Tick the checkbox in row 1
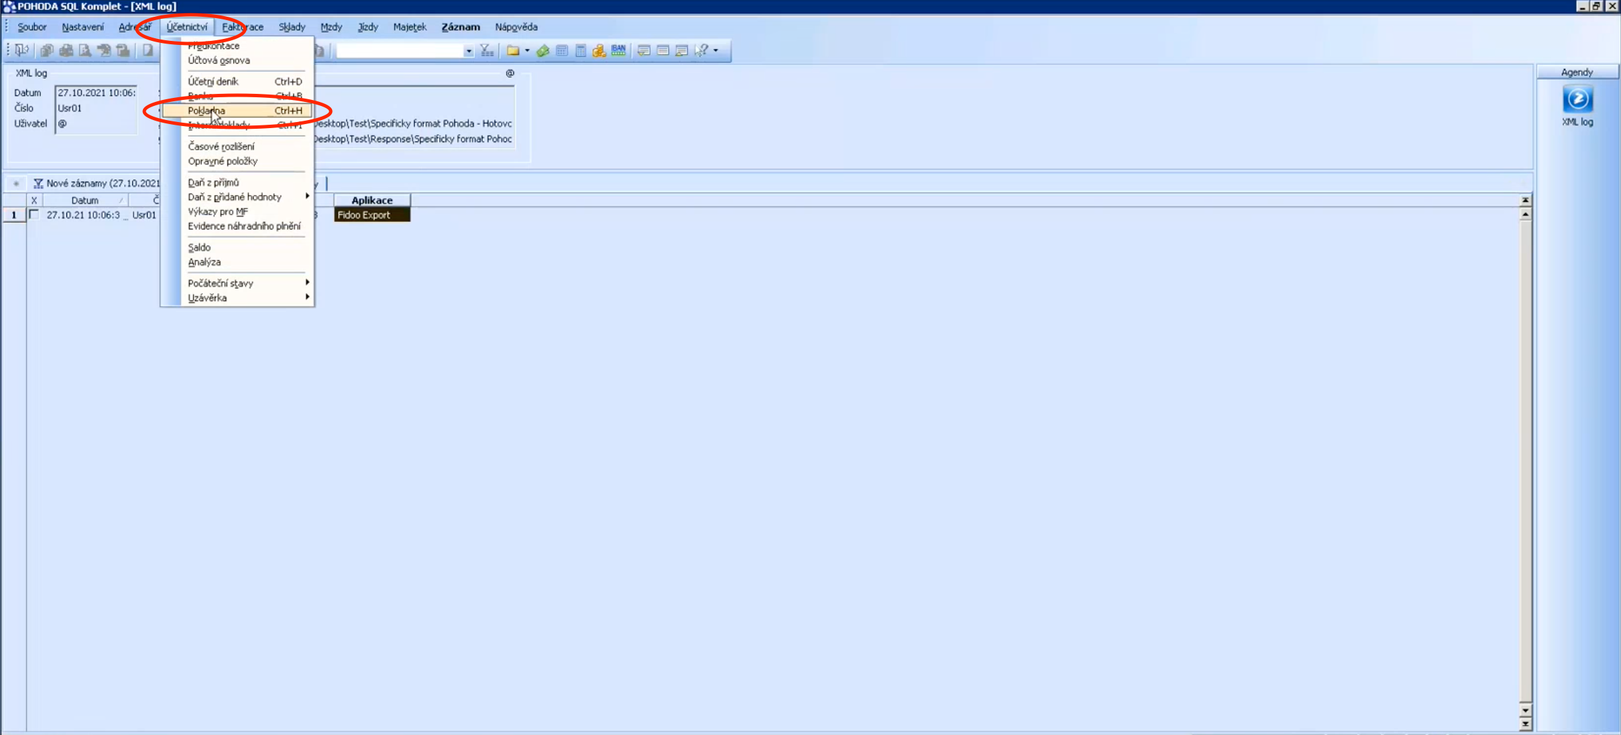 coord(34,215)
